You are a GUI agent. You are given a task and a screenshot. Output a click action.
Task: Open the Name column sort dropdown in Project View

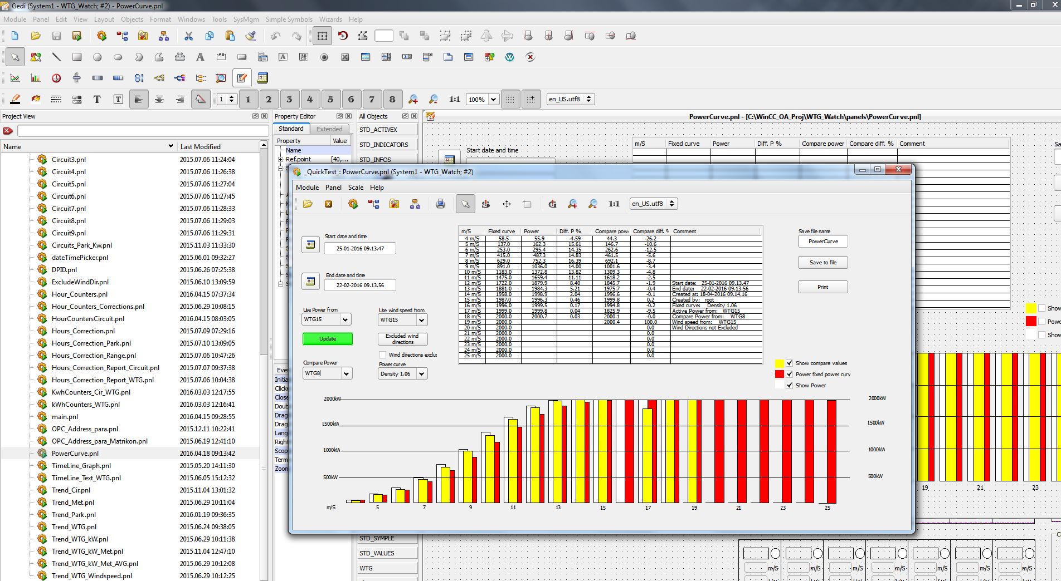point(171,146)
